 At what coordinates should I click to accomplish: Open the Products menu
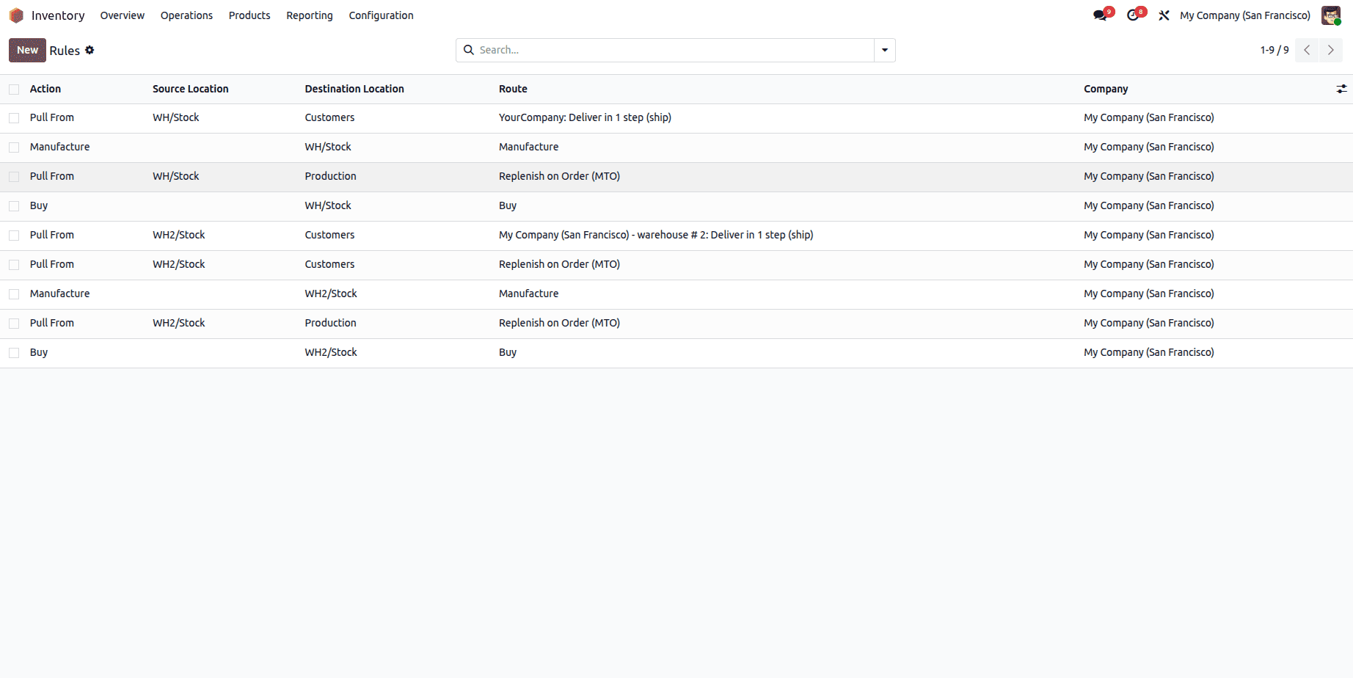coord(249,15)
